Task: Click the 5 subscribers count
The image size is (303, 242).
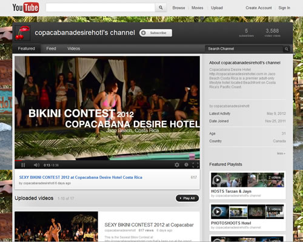Action: (x=246, y=33)
